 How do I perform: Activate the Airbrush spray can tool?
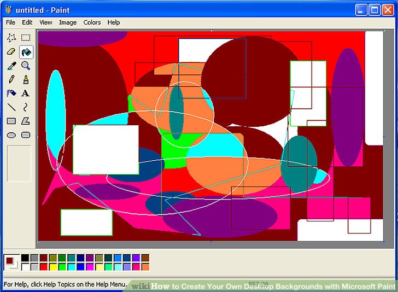(x=11, y=94)
